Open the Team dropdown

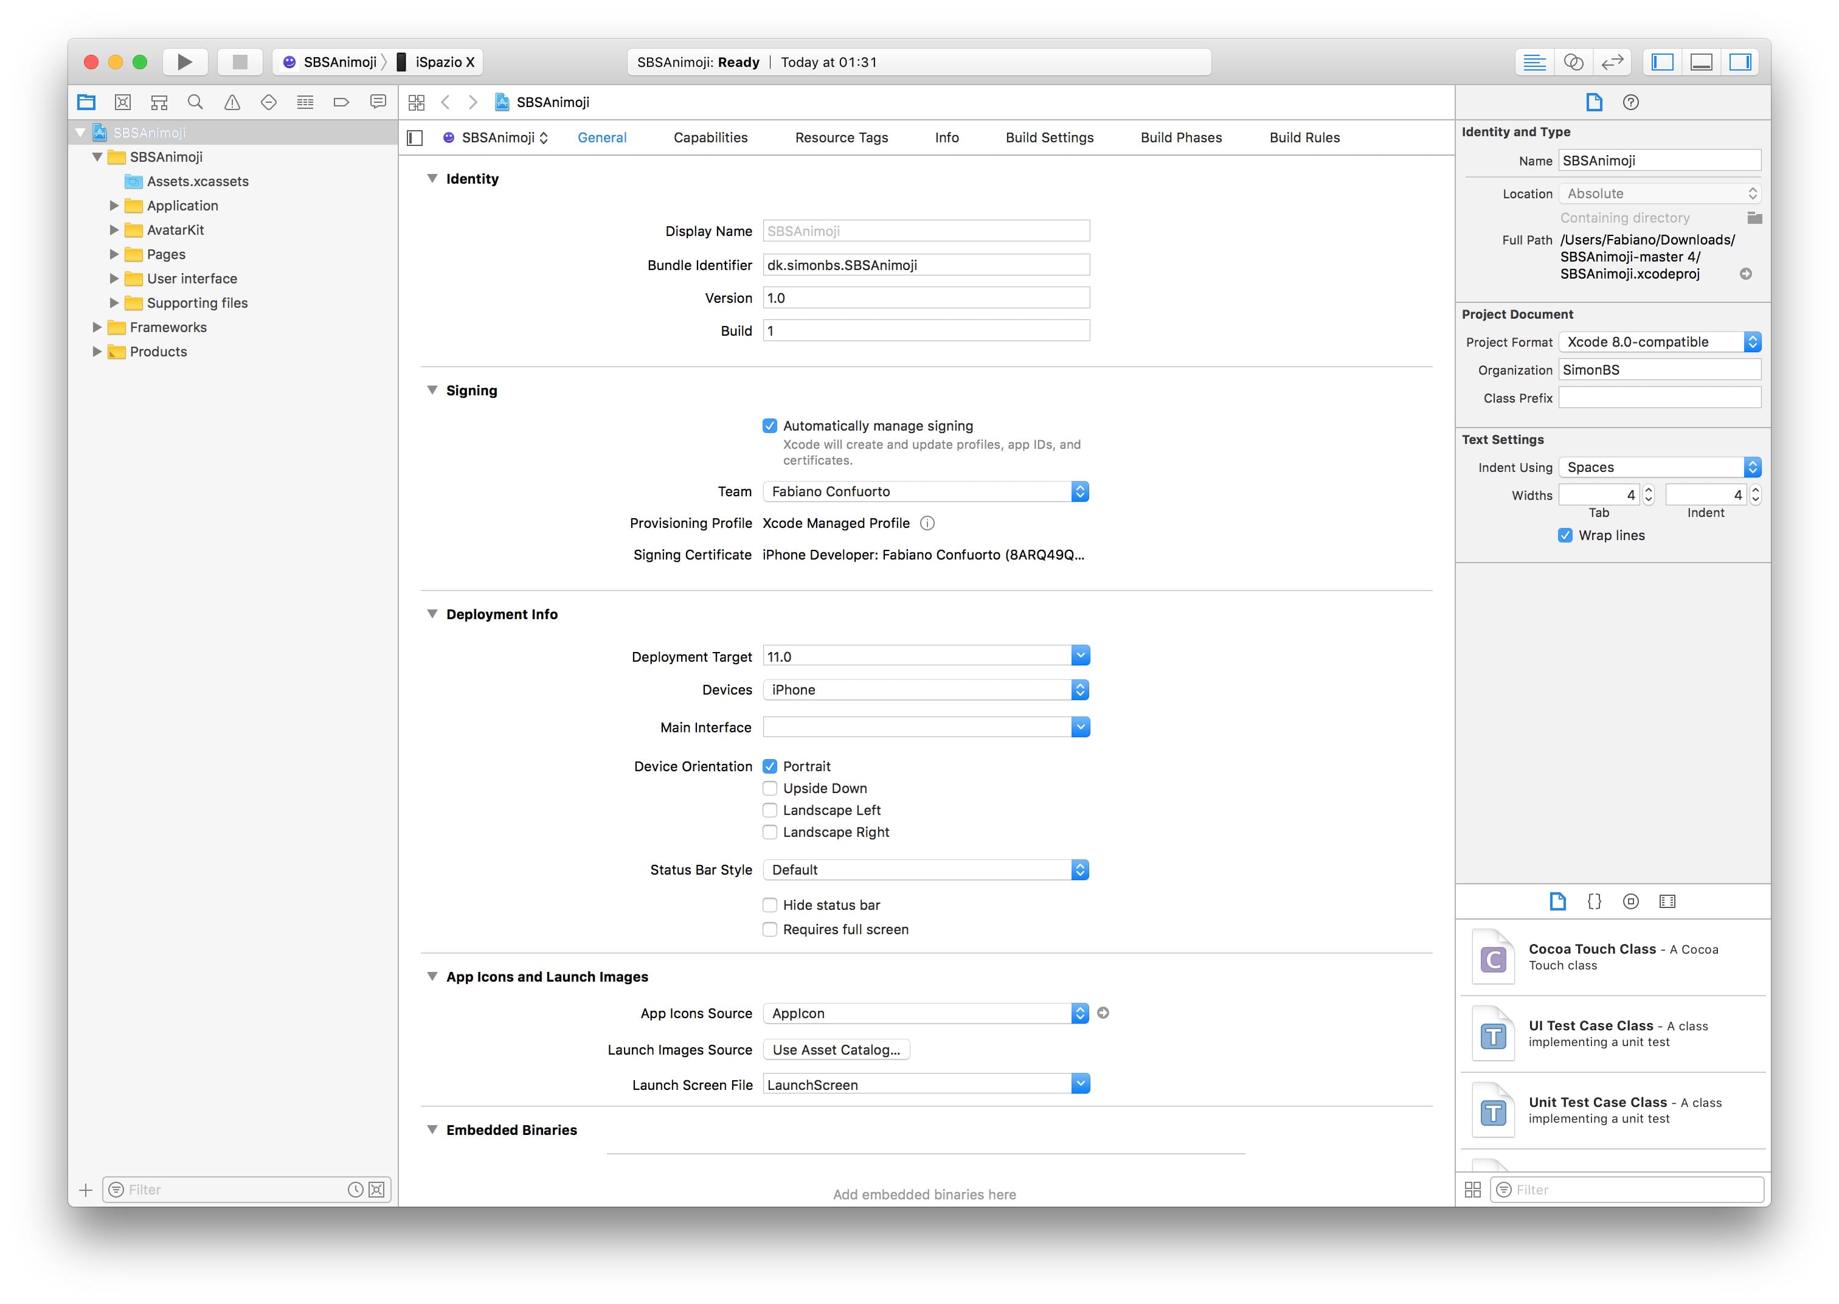926,491
